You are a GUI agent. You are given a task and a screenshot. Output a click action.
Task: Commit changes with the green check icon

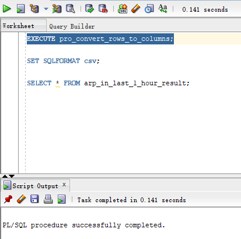89,9
